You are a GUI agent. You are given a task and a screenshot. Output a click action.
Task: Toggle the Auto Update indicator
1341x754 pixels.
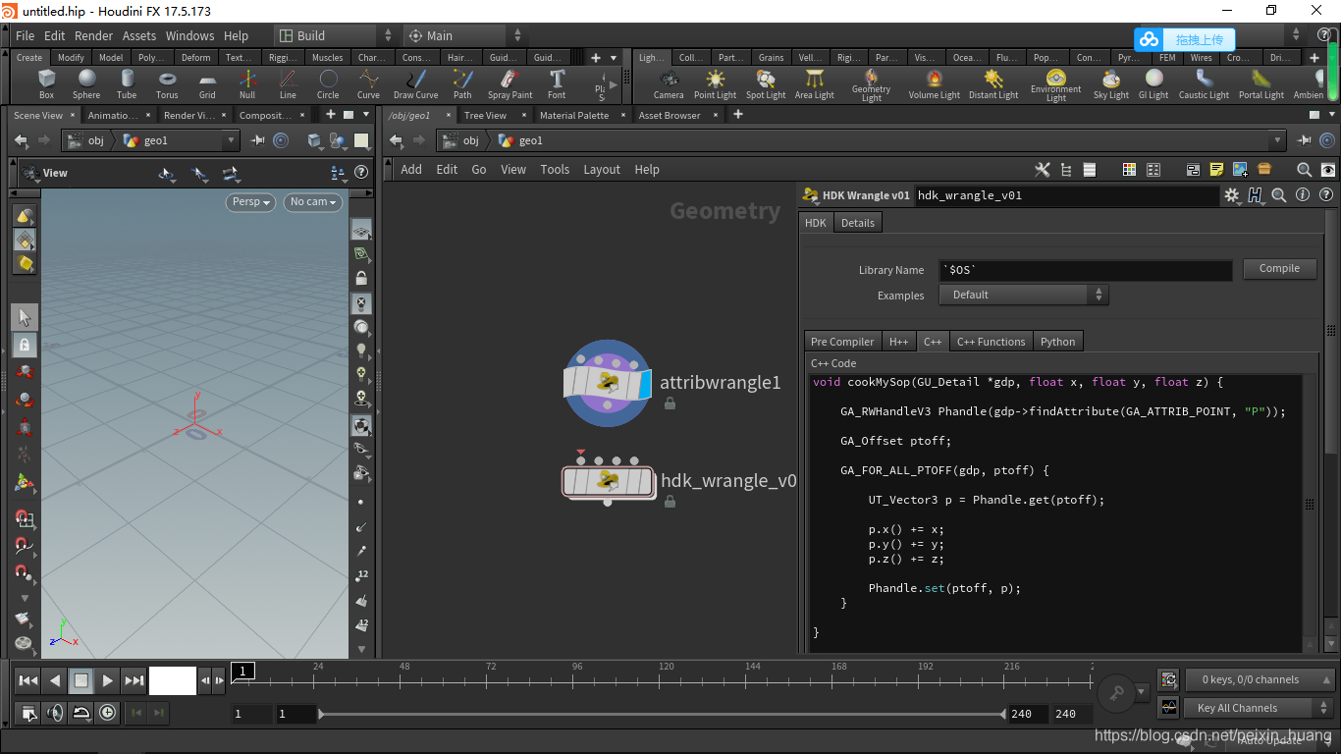point(1269,740)
